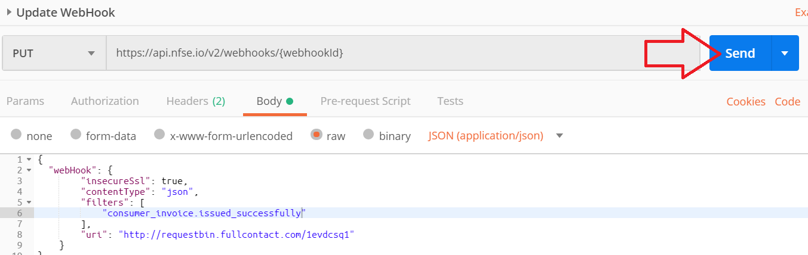The image size is (808, 255).
Task: Click the Code link
Action: [x=787, y=102]
